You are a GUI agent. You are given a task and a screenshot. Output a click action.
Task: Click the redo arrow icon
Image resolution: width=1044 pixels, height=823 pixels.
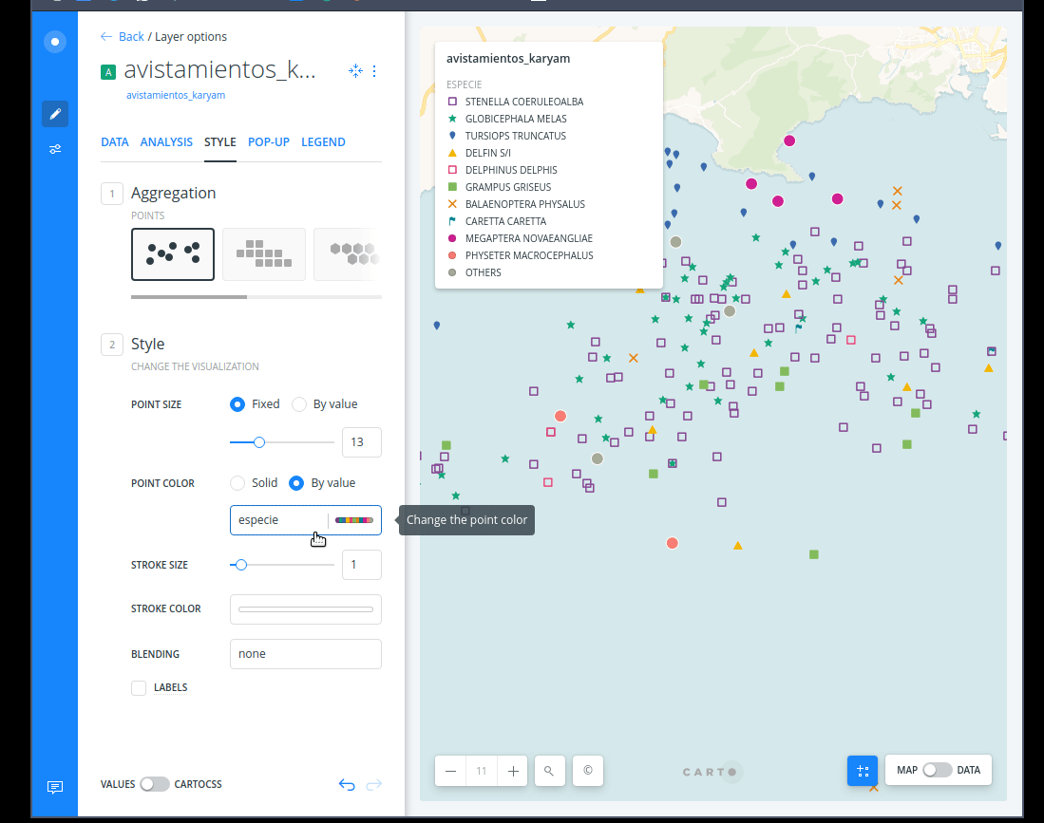coord(374,785)
